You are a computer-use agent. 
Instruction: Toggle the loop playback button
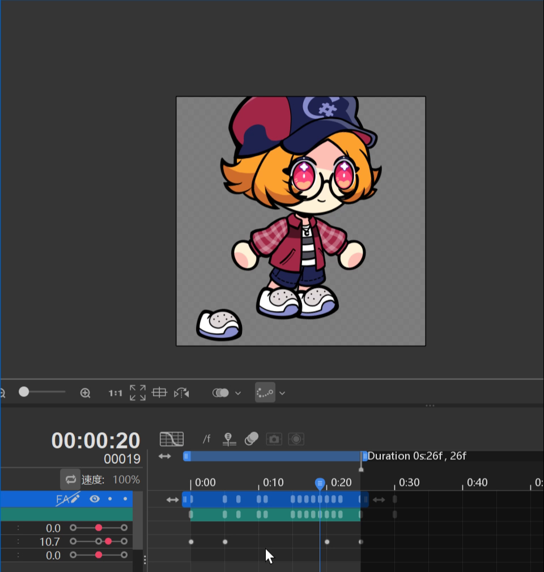point(70,480)
